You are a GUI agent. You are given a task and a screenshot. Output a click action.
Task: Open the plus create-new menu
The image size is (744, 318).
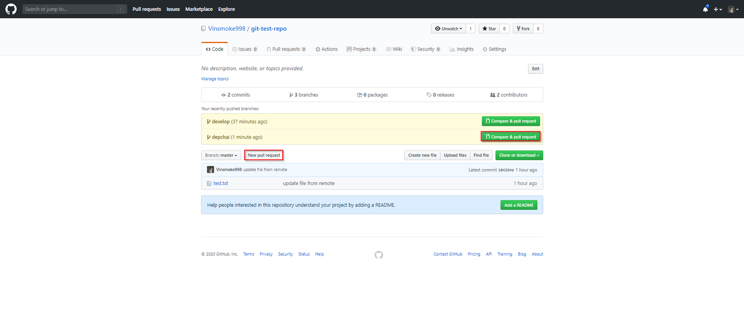coord(717,9)
